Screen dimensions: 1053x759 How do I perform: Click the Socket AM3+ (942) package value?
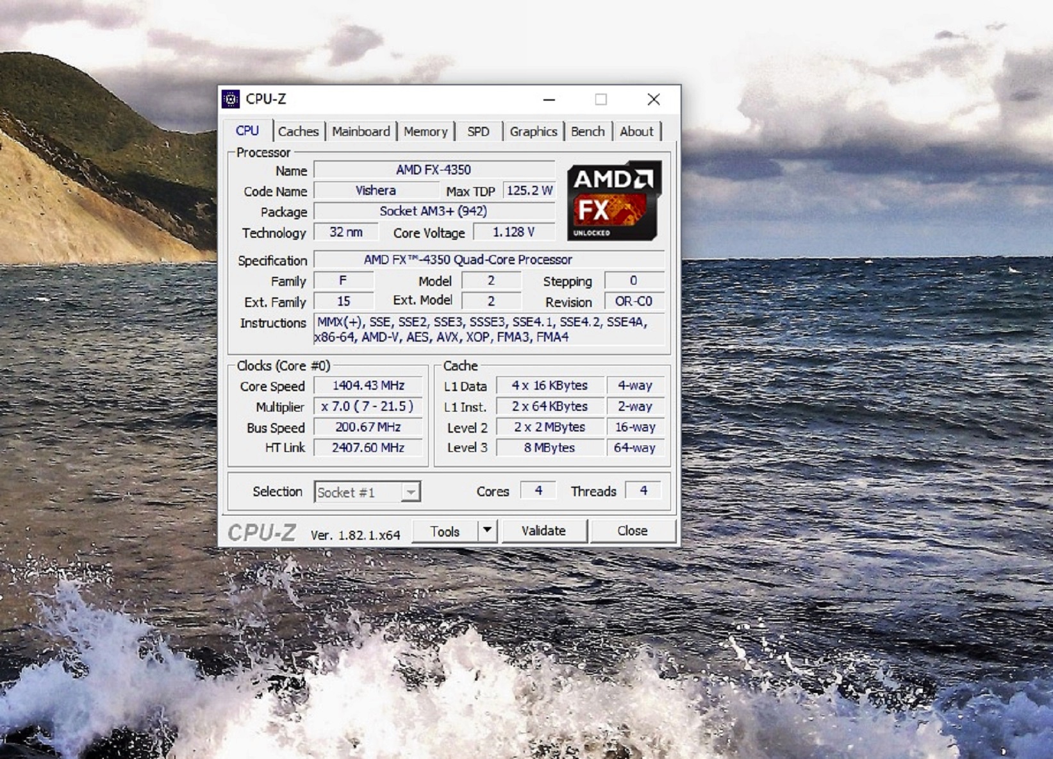[434, 211]
